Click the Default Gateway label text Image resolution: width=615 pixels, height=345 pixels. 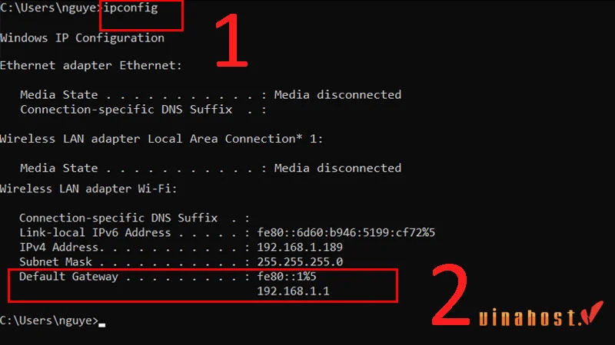pos(68,277)
